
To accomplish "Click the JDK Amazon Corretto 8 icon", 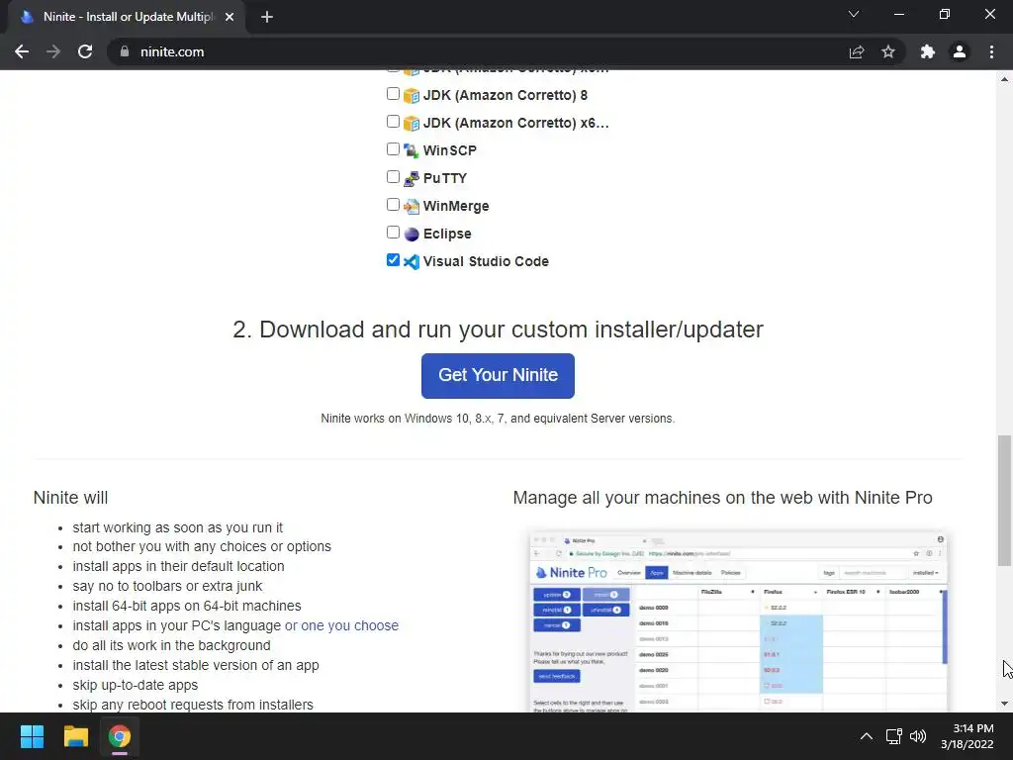I will point(412,96).
